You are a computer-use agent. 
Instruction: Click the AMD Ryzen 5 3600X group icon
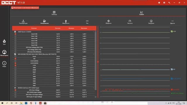pyautogui.click(x=15, y=32)
